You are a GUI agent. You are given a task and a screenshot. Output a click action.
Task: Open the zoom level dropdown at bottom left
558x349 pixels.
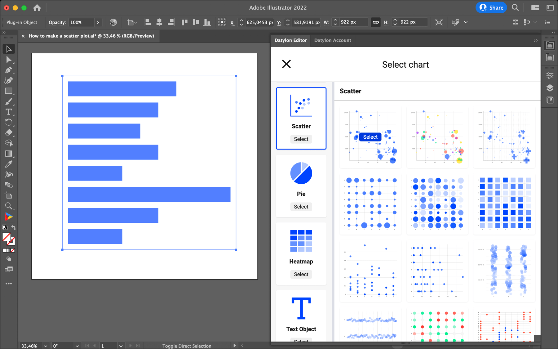[x=45, y=346]
